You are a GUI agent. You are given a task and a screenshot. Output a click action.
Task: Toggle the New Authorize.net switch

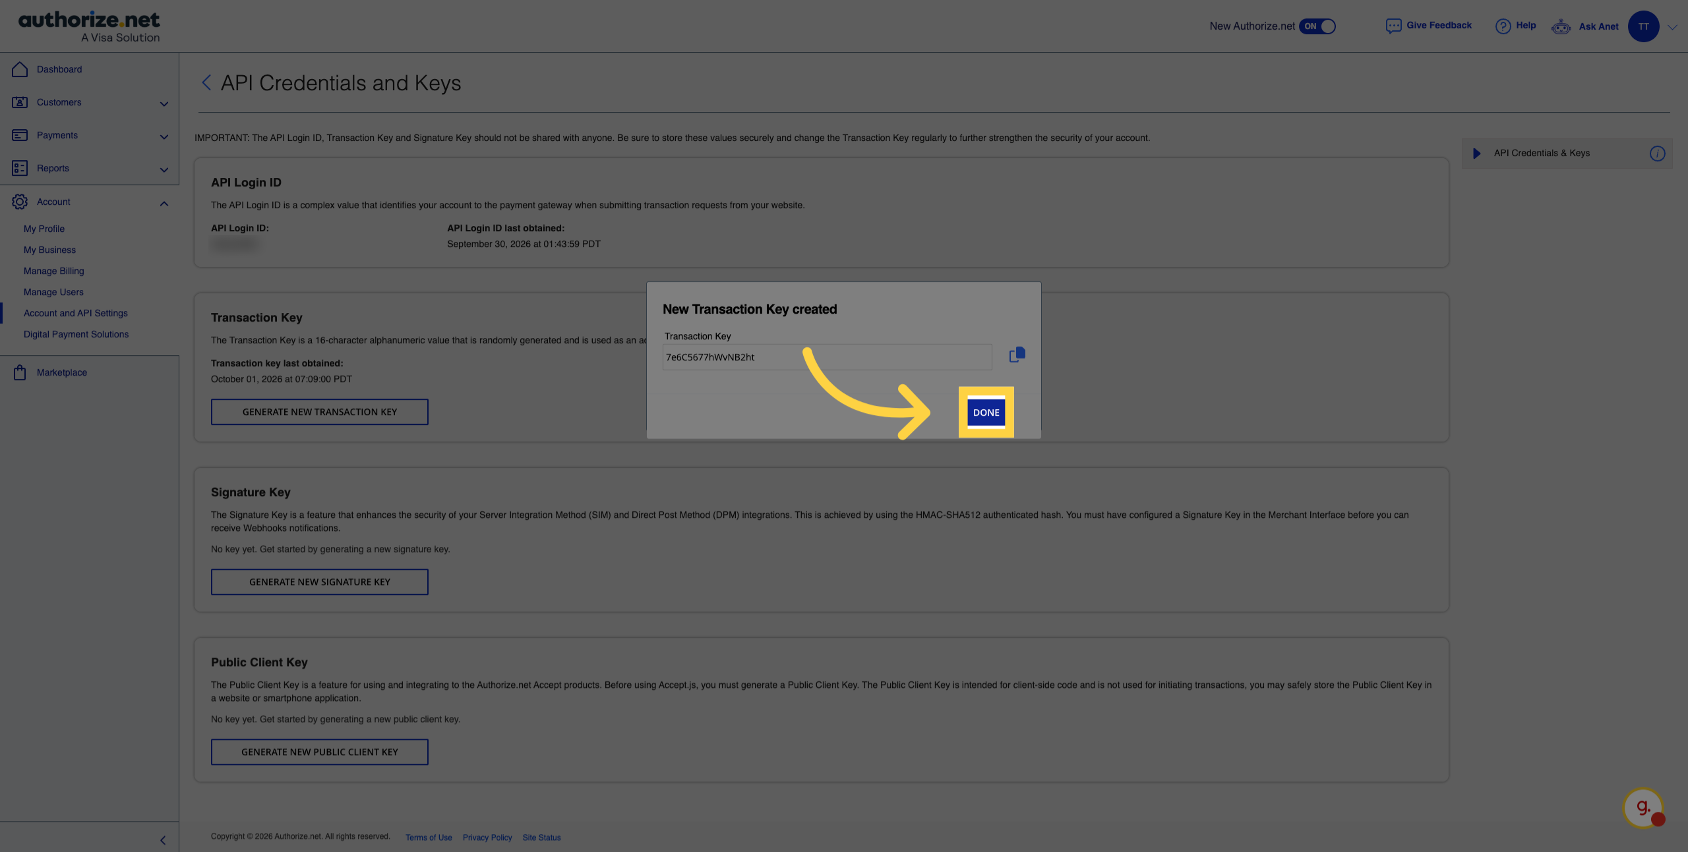pos(1317,26)
